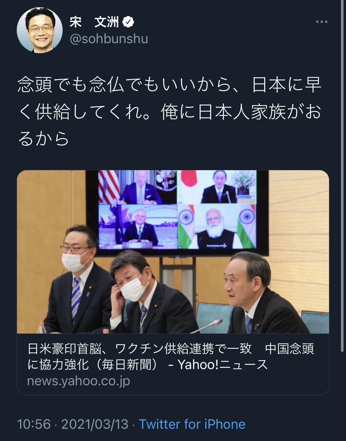Open the Twitter for iPhone source link

pos(192,424)
